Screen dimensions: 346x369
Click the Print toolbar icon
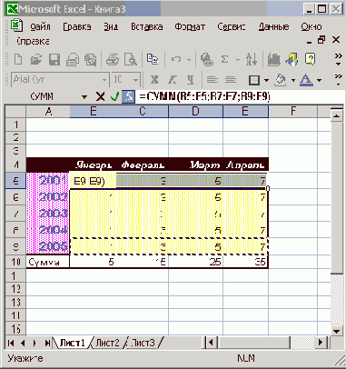[x=112, y=59]
